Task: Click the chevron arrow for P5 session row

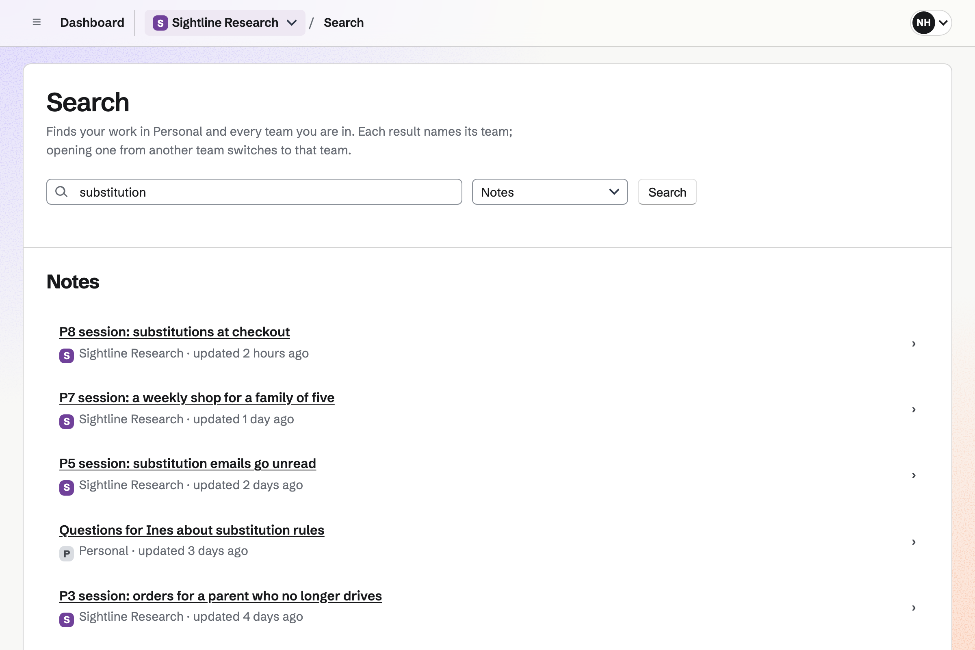Action: click(914, 475)
